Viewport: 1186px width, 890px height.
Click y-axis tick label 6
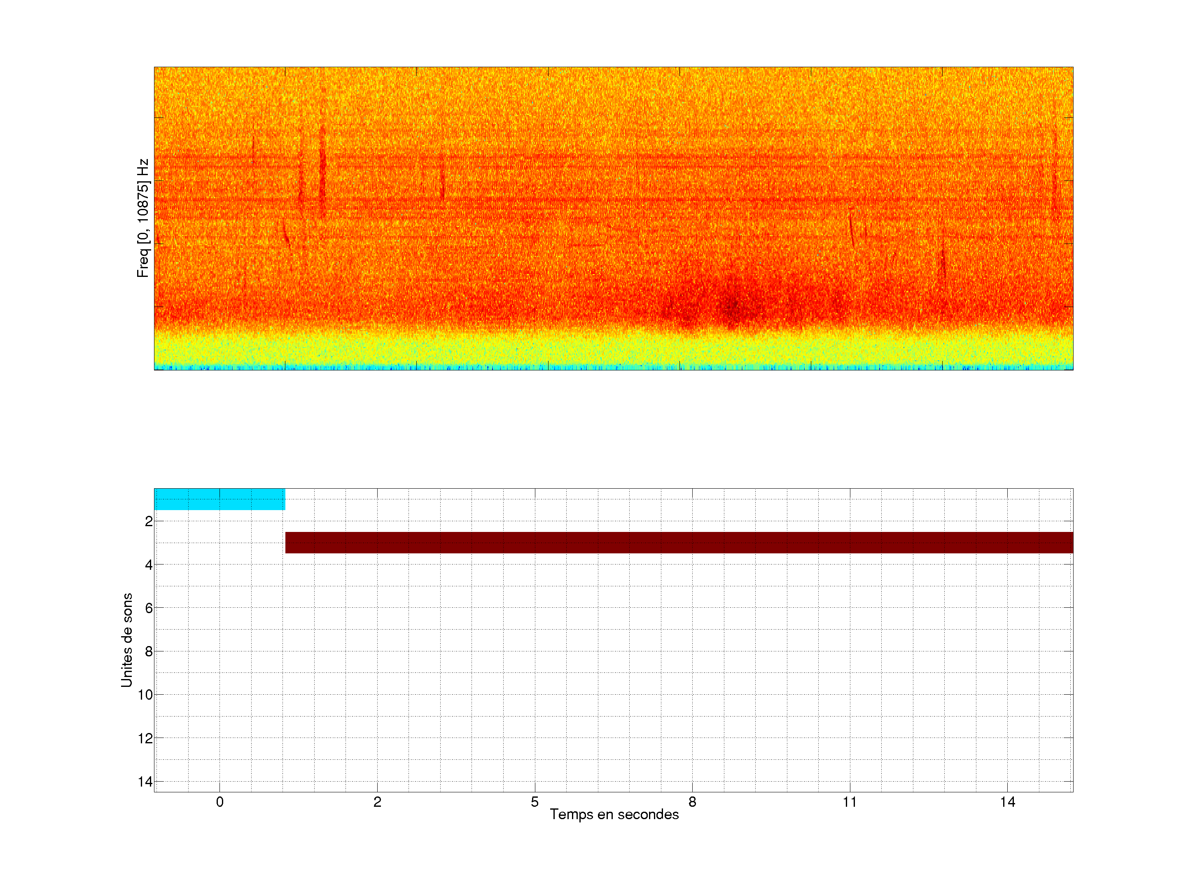click(x=149, y=608)
